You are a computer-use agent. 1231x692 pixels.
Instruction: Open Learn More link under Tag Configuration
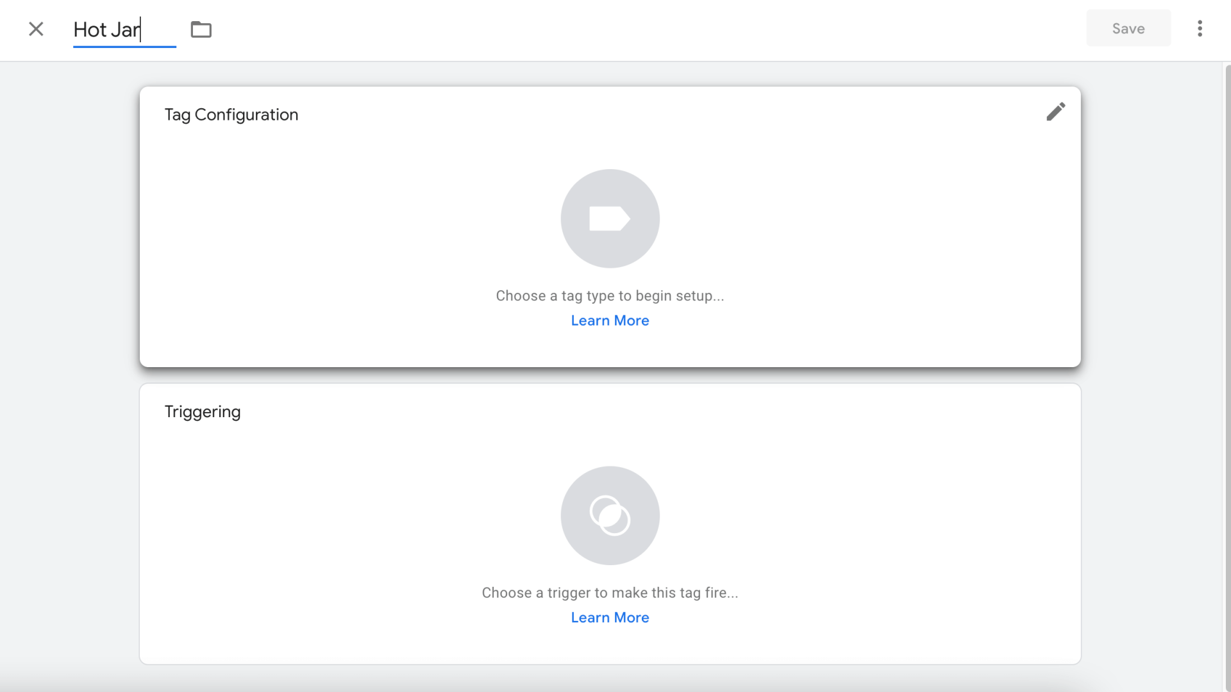point(610,320)
